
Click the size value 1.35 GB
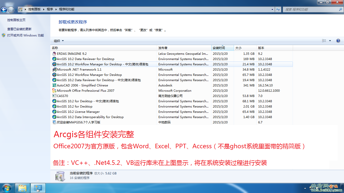[x=249, y=54]
